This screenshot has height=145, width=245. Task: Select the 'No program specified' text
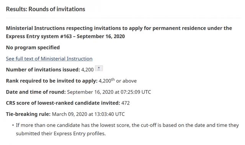33,47
